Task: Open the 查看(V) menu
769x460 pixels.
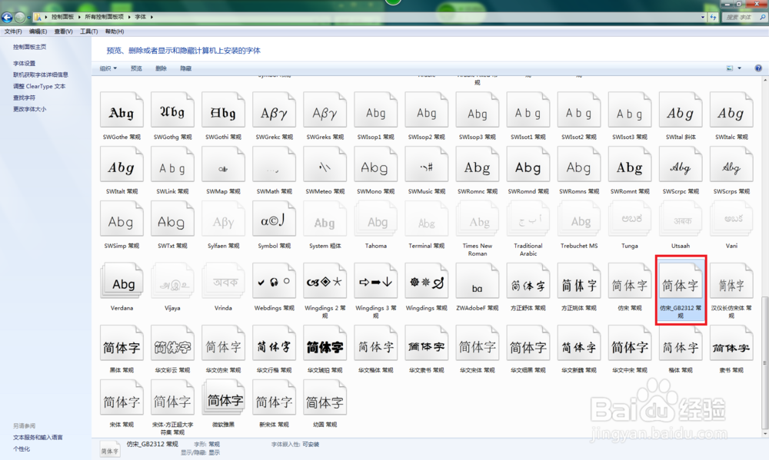Action: (x=63, y=31)
